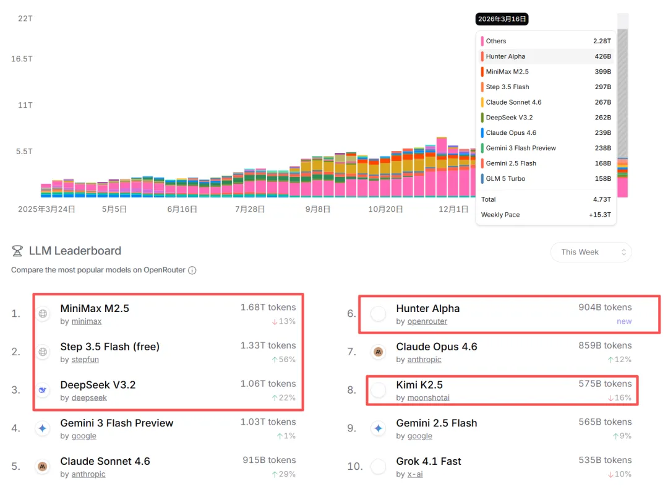Open the stepfun provider link

click(85, 360)
